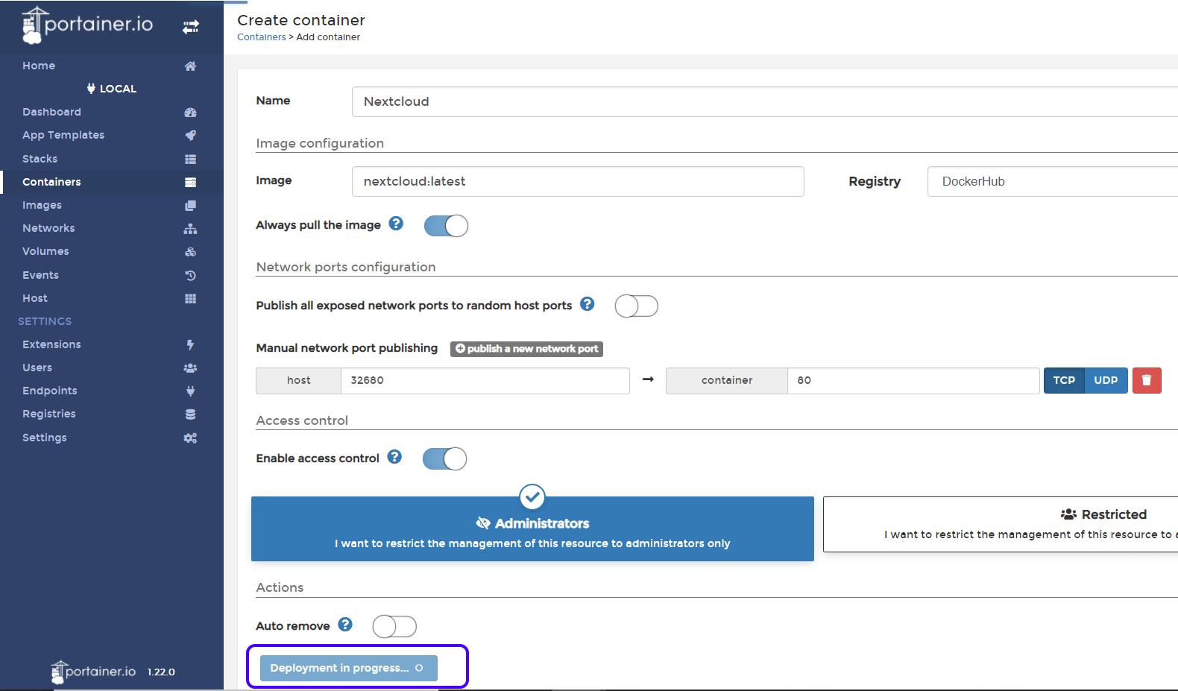Click the App Templates rocket icon
Screen dimensions: 1178x691
(x=190, y=135)
